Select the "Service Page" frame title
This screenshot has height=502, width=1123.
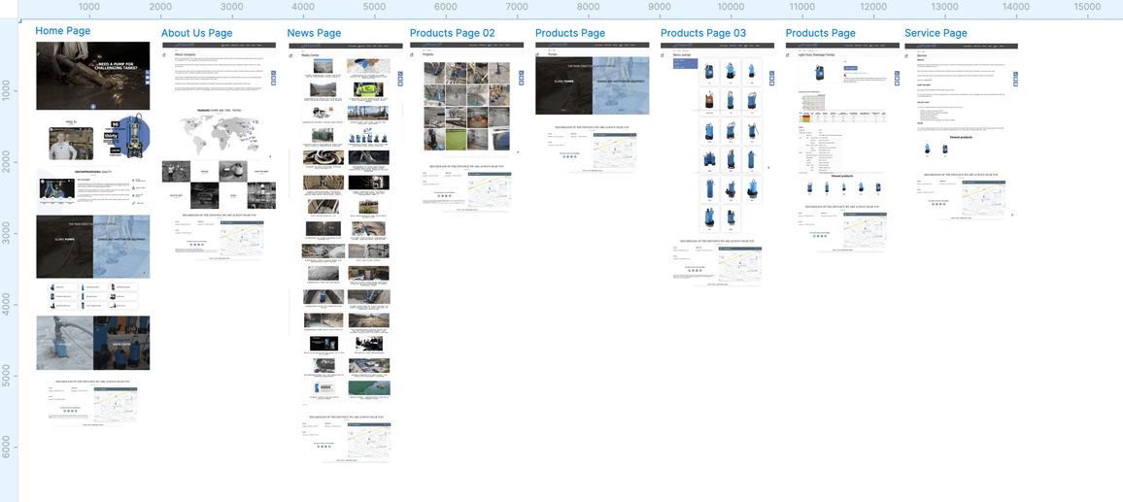pyautogui.click(x=936, y=33)
